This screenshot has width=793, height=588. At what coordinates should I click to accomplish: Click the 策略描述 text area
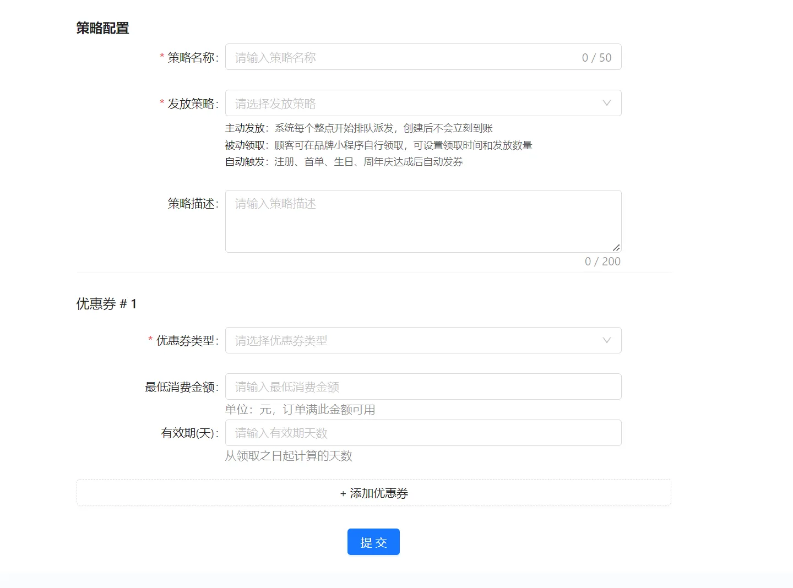423,221
